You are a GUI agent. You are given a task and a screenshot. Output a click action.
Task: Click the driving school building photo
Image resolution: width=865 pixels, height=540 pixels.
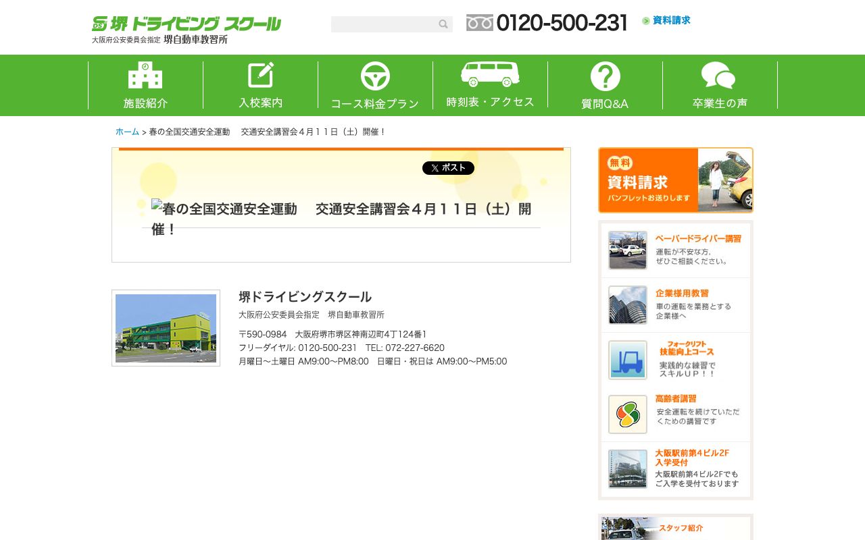click(166, 327)
